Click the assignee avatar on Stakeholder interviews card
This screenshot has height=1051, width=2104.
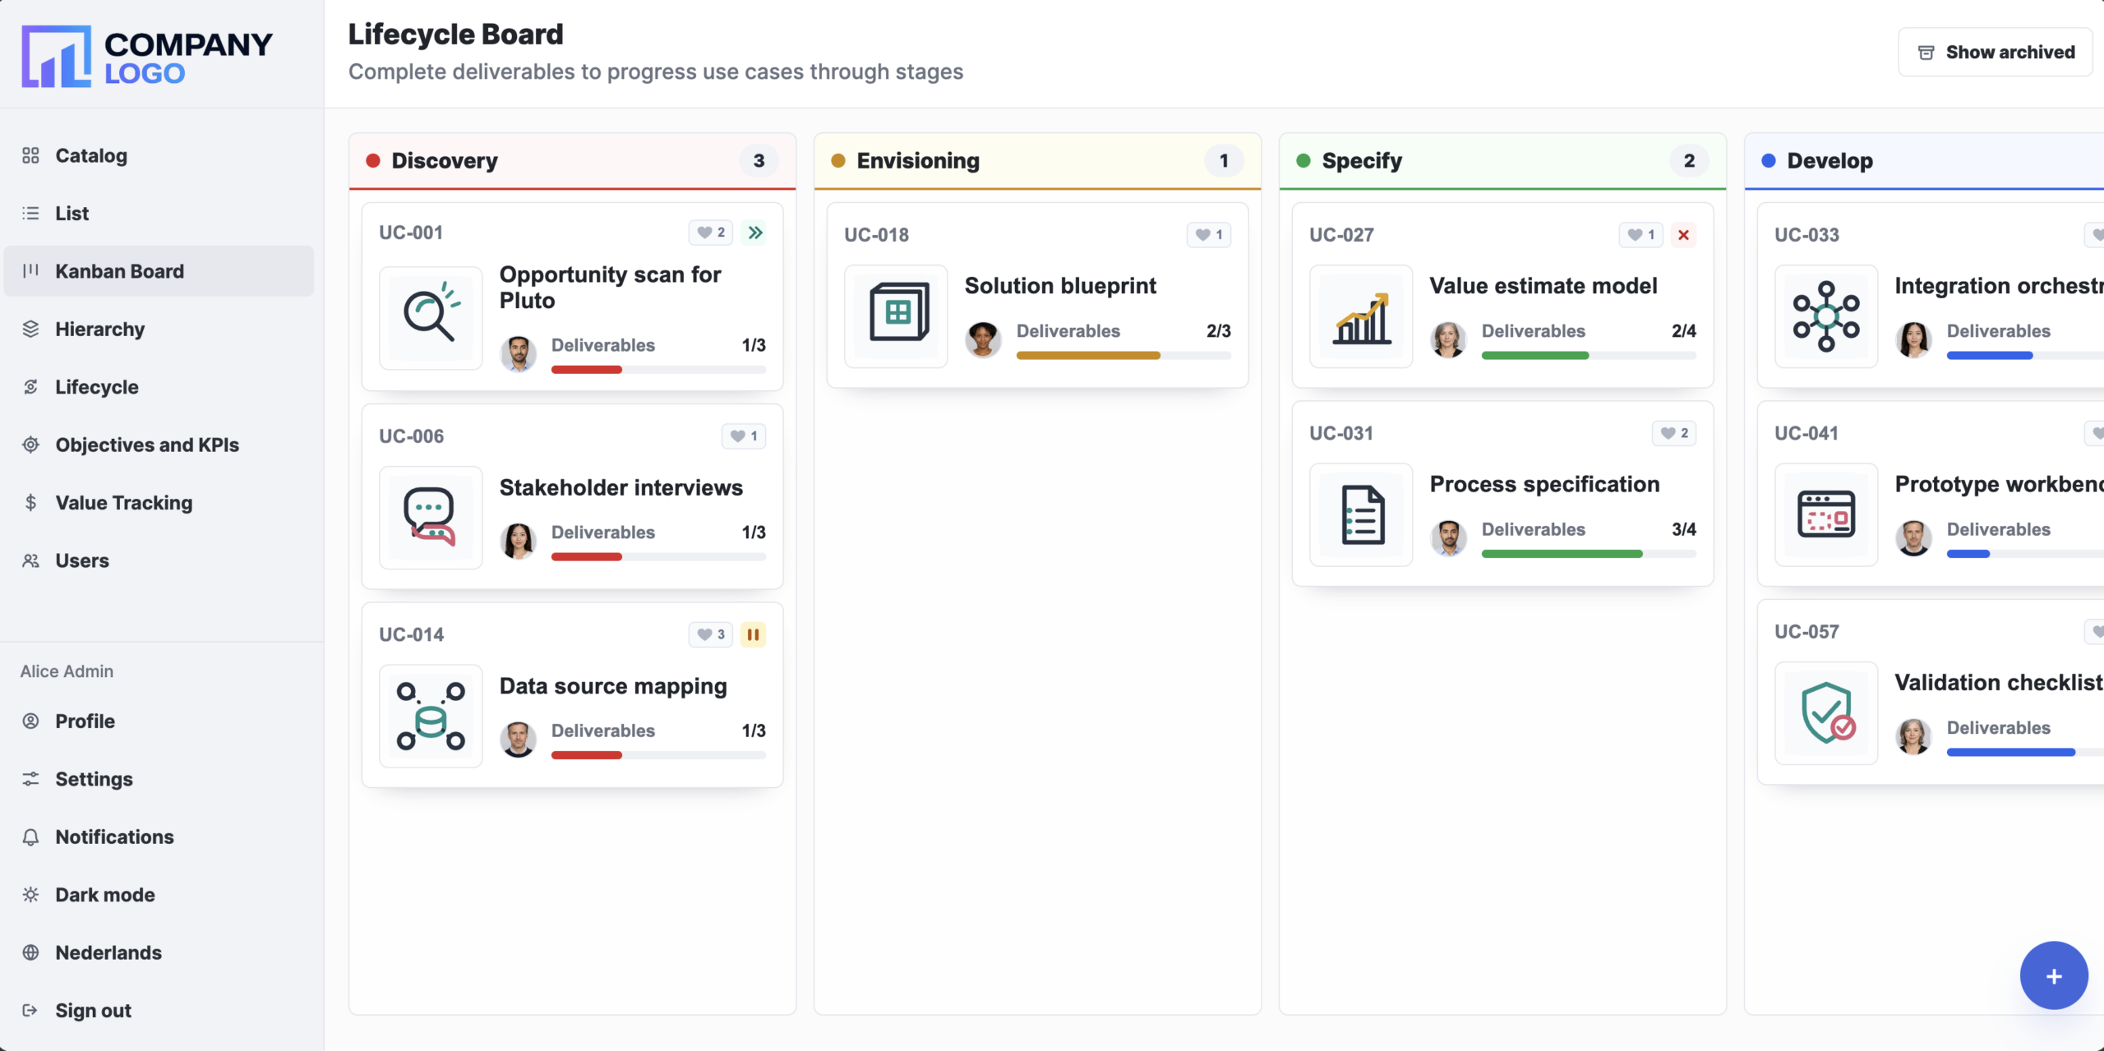(519, 541)
